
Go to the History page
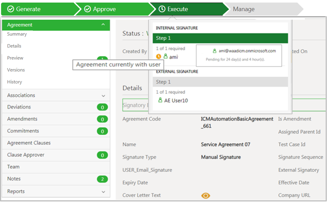(15, 82)
